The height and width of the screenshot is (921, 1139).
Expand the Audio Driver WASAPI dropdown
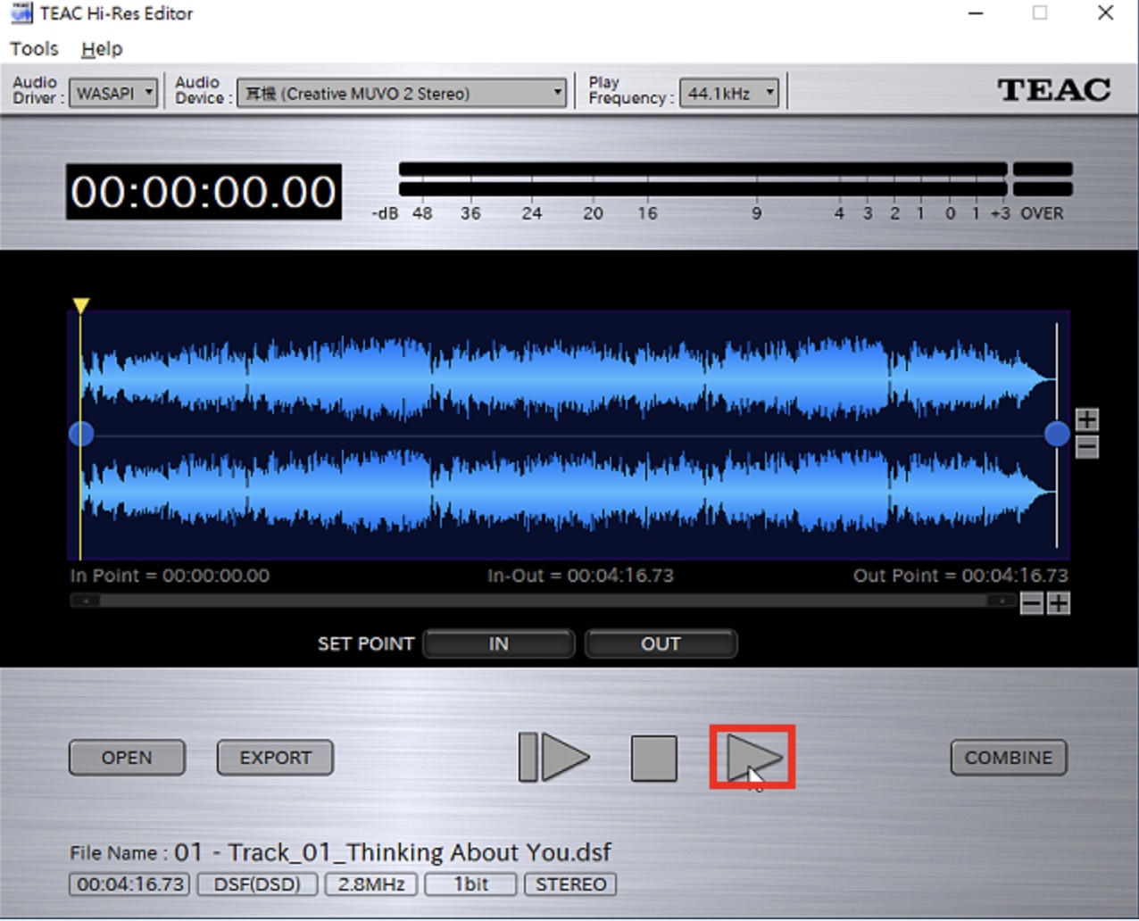click(x=114, y=93)
